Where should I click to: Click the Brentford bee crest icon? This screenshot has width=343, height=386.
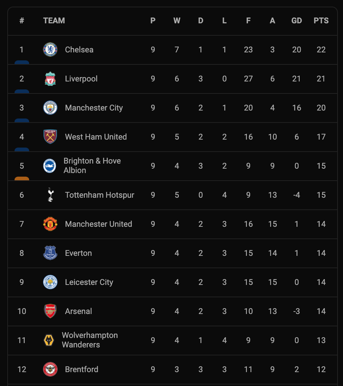[x=50, y=369]
